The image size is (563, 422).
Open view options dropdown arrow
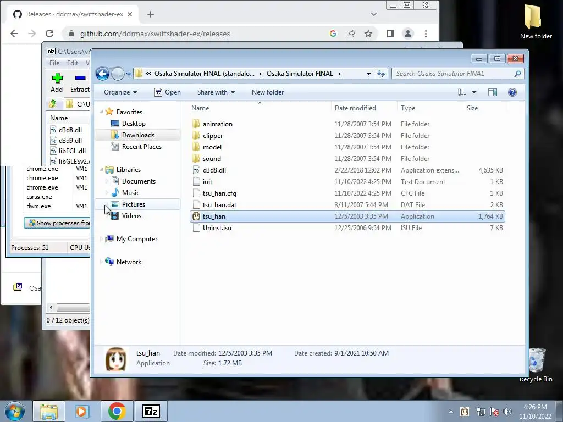[474, 92]
